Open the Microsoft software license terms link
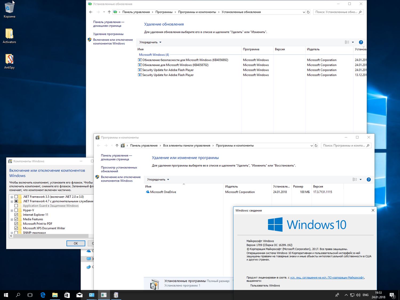The height and width of the screenshot is (300, 400). click(x=327, y=278)
